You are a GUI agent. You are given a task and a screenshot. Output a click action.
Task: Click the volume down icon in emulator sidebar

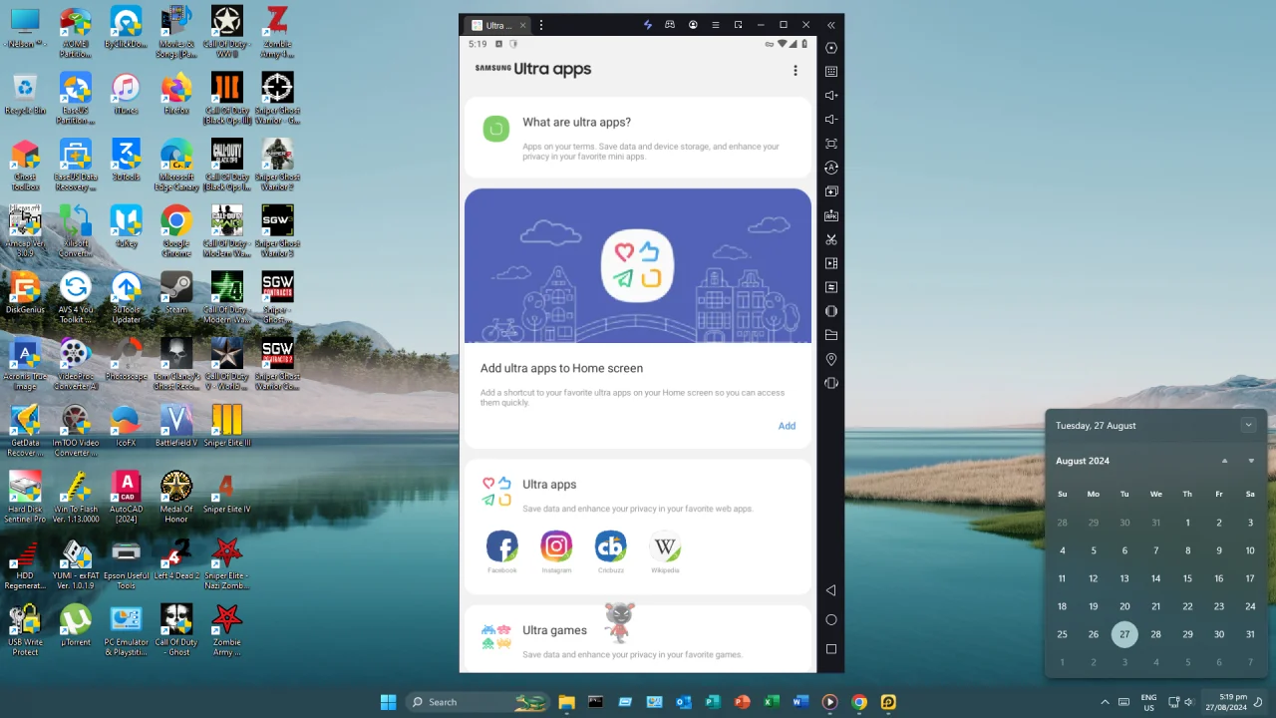pyautogui.click(x=831, y=120)
